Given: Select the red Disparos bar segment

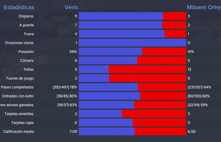Looking at the screenshot, I should click(x=175, y=16).
